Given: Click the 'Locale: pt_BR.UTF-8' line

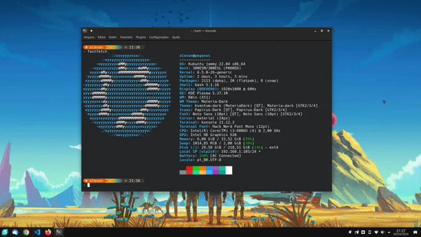Looking at the screenshot, I should click(201, 160).
